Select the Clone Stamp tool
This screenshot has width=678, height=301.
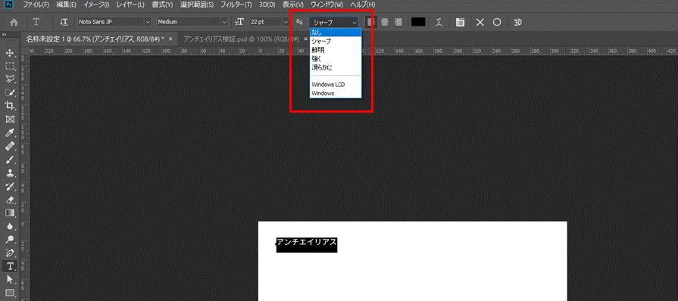pos(10,172)
